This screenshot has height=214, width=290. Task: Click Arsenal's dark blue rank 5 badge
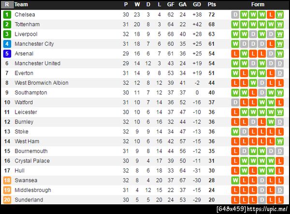(7, 53)
